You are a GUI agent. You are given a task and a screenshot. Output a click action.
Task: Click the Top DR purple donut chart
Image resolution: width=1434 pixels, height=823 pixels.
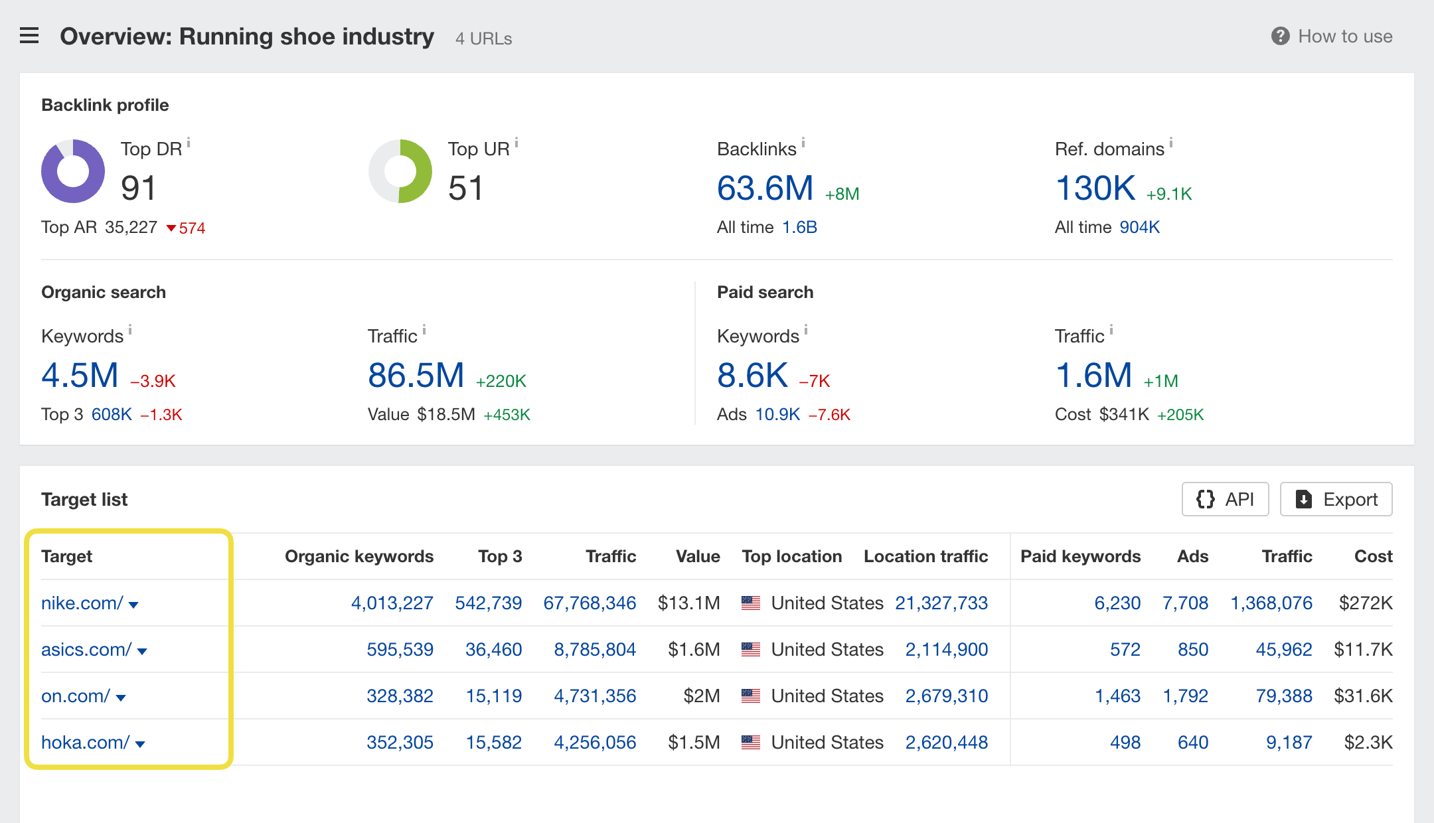73,171
